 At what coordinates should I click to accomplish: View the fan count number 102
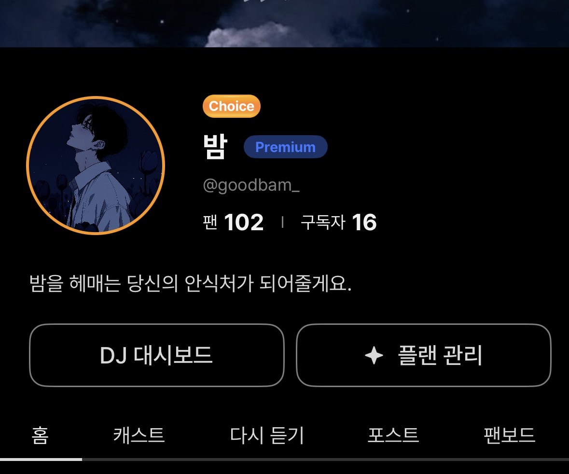244,222
